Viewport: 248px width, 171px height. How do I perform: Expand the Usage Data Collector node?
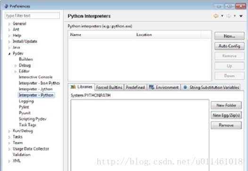point(9,149)
